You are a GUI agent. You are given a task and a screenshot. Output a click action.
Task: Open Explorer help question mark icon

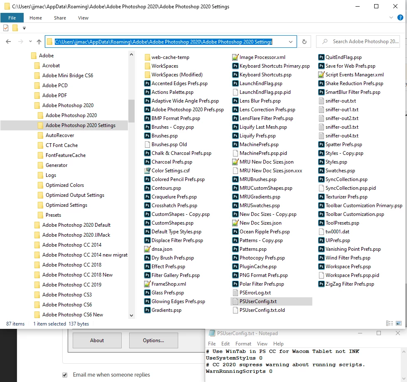[400, 17]
